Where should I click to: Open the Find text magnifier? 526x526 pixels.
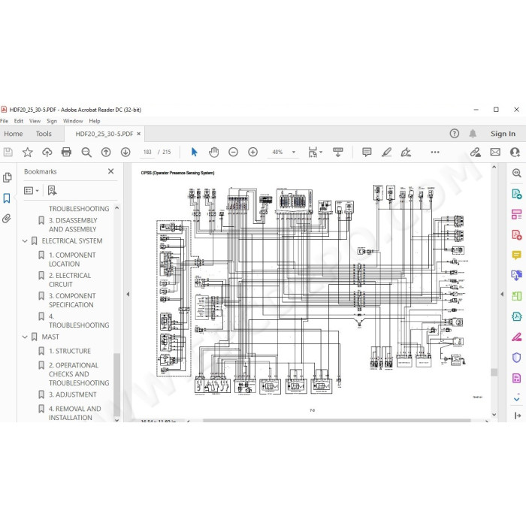86,153
